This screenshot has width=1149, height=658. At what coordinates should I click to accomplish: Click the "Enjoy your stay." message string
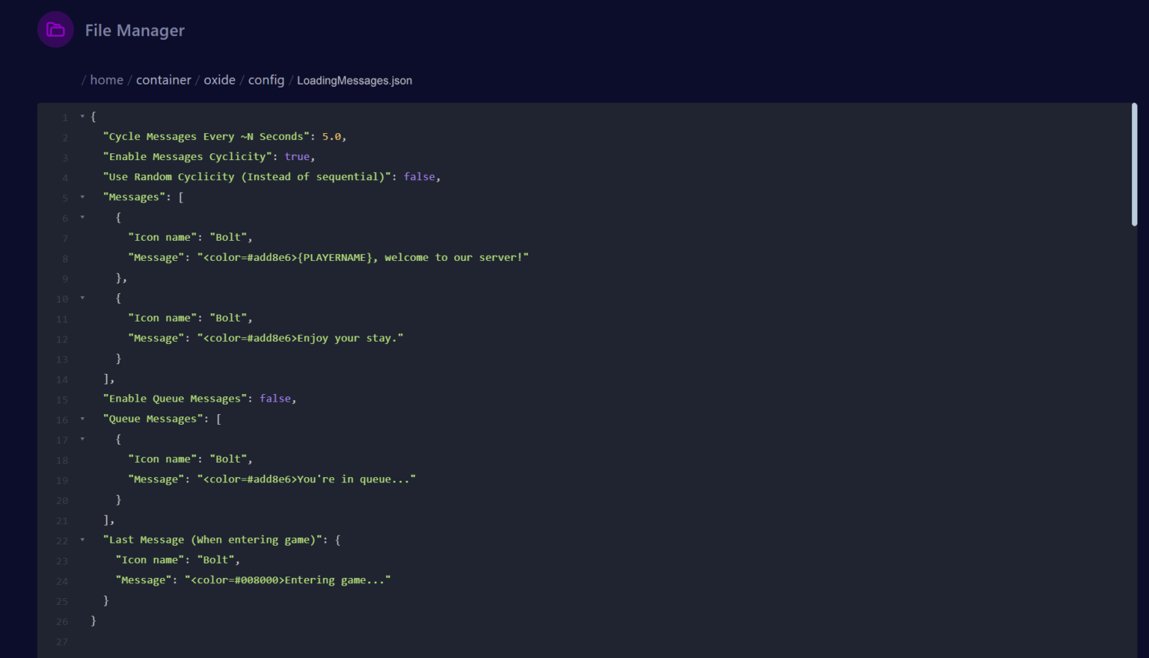point(300,339)
